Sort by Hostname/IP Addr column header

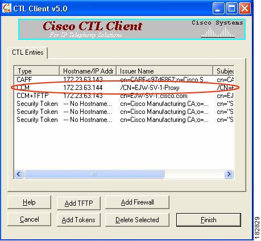pos(88,71)
